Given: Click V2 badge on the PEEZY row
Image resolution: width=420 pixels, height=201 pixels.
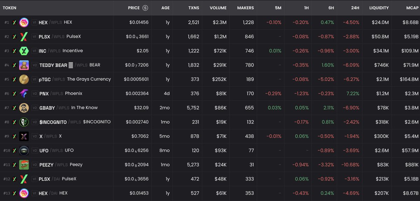Looking at the screenshot, I should 35,165.
